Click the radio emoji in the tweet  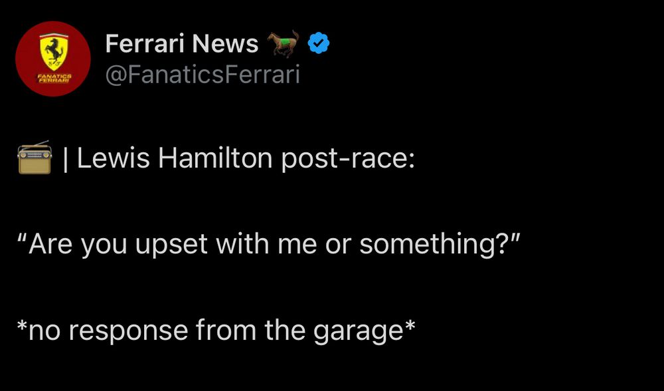coord(35,158)
